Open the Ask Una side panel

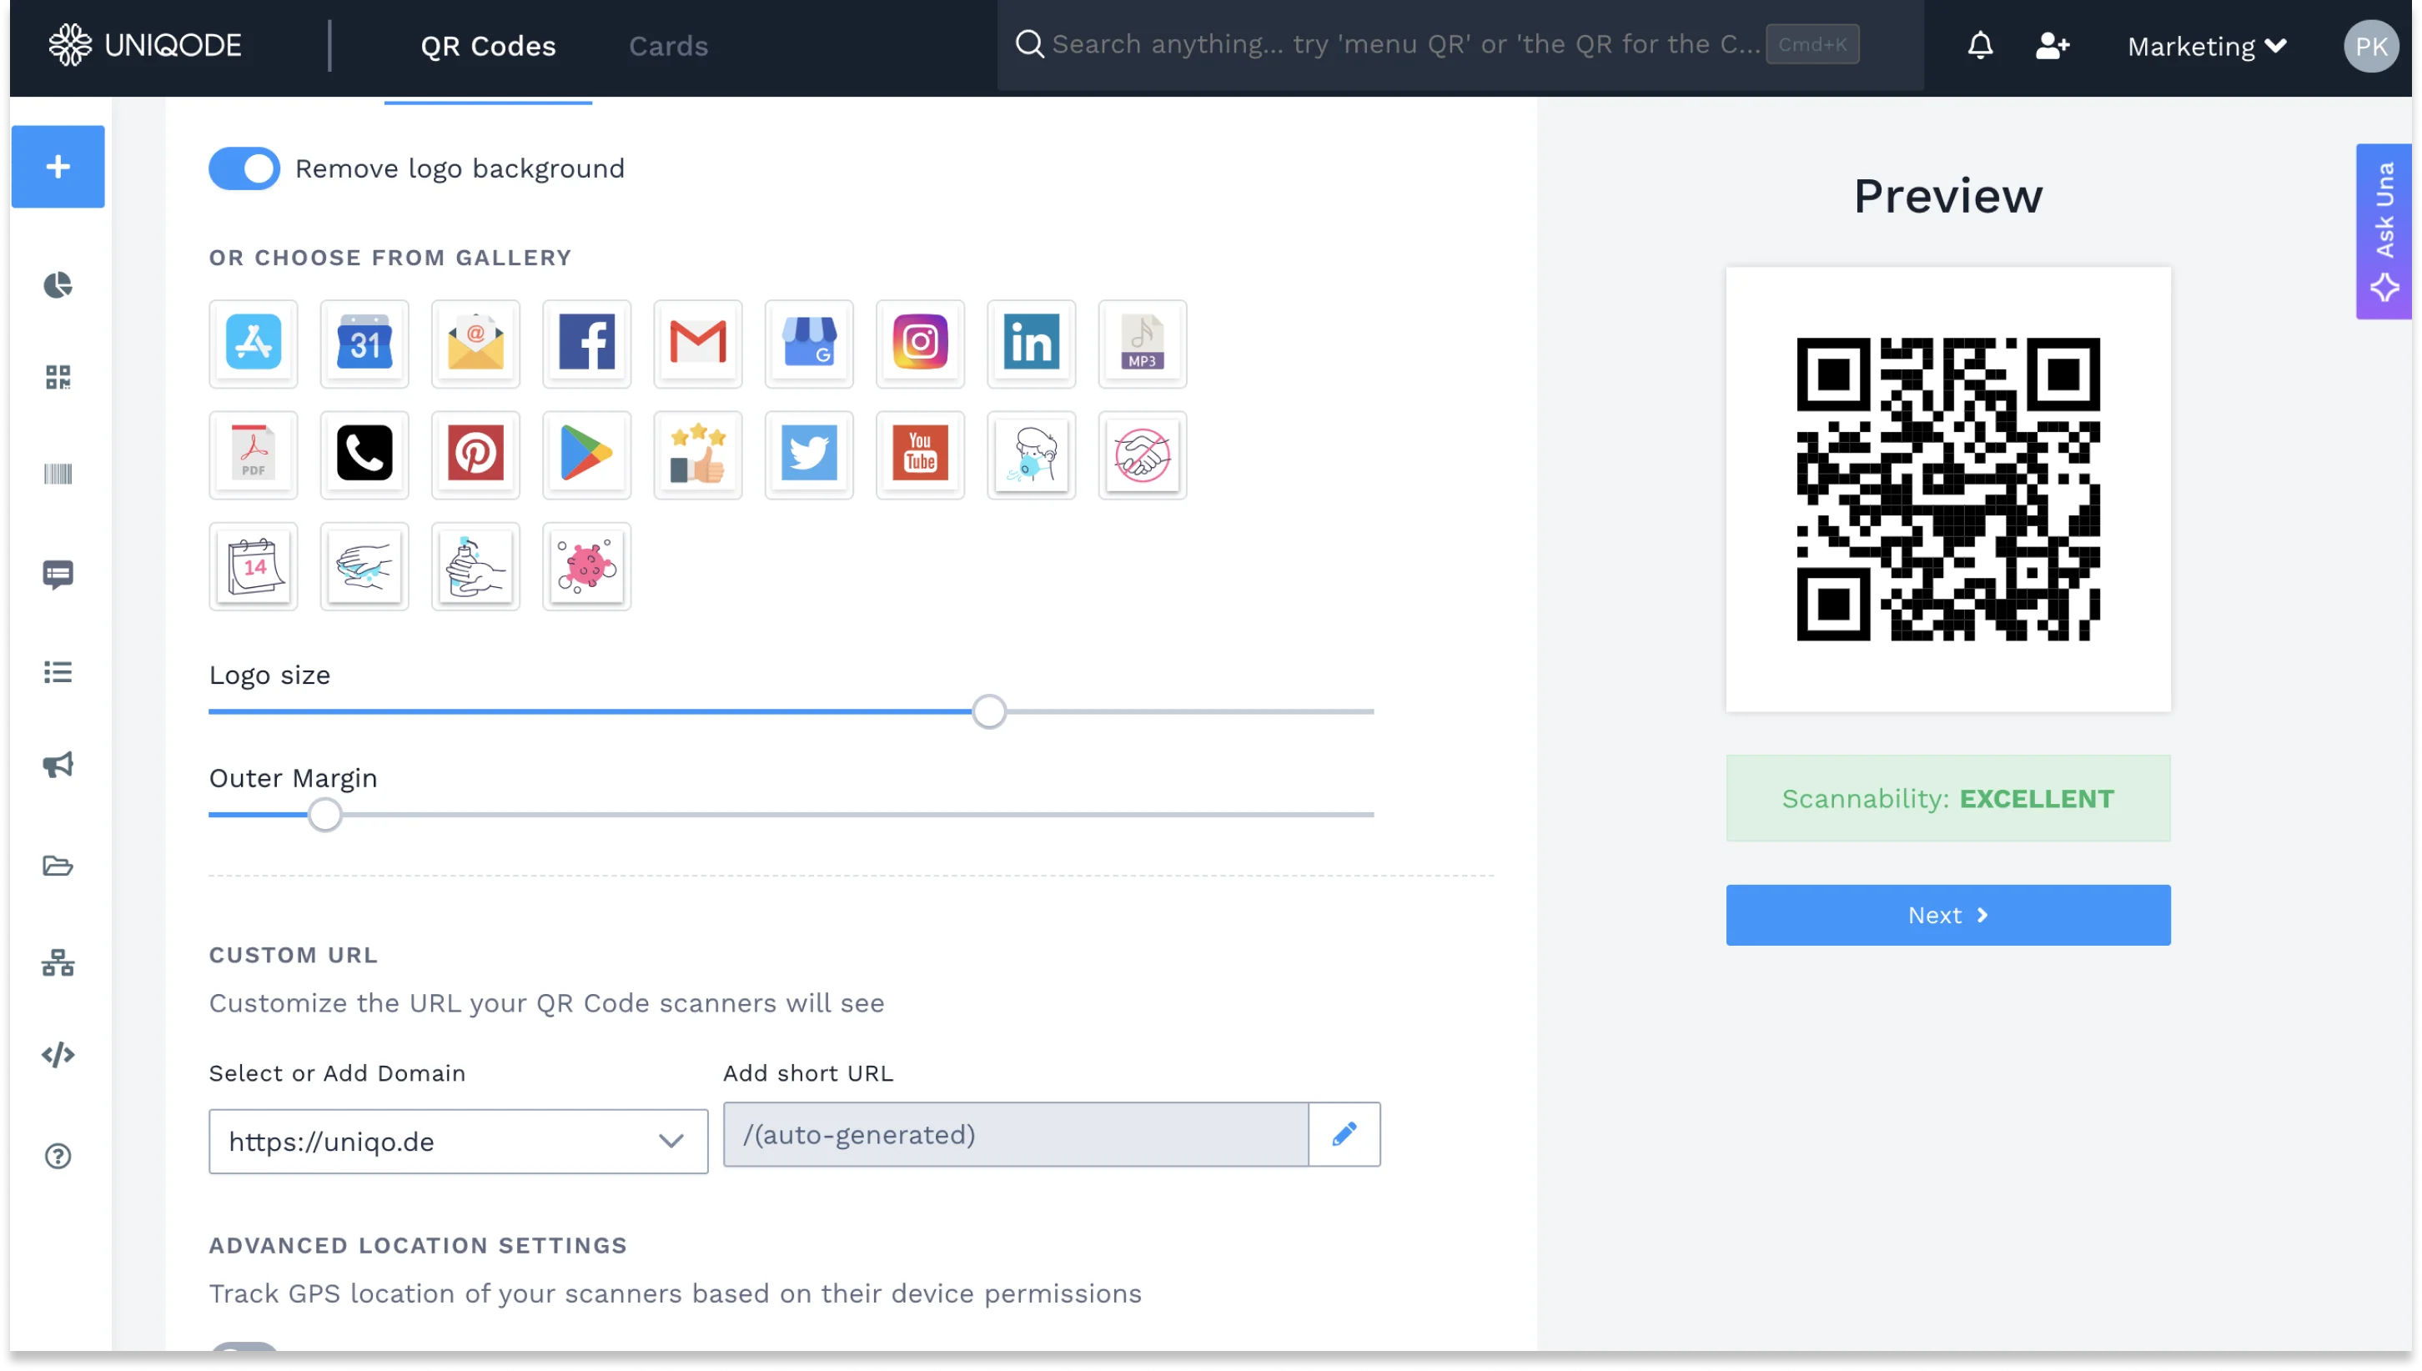coord(2384,232)
